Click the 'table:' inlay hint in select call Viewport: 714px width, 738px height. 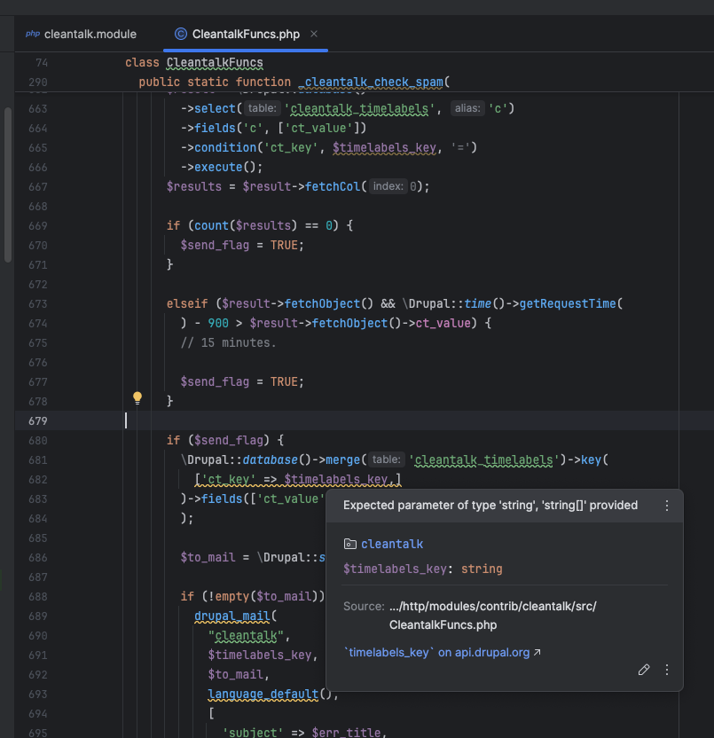[262, 108]
